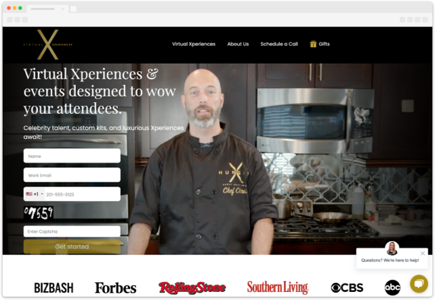Click into the Work Email field
This screenshot has width=435, height=300.
pos(72,175)
